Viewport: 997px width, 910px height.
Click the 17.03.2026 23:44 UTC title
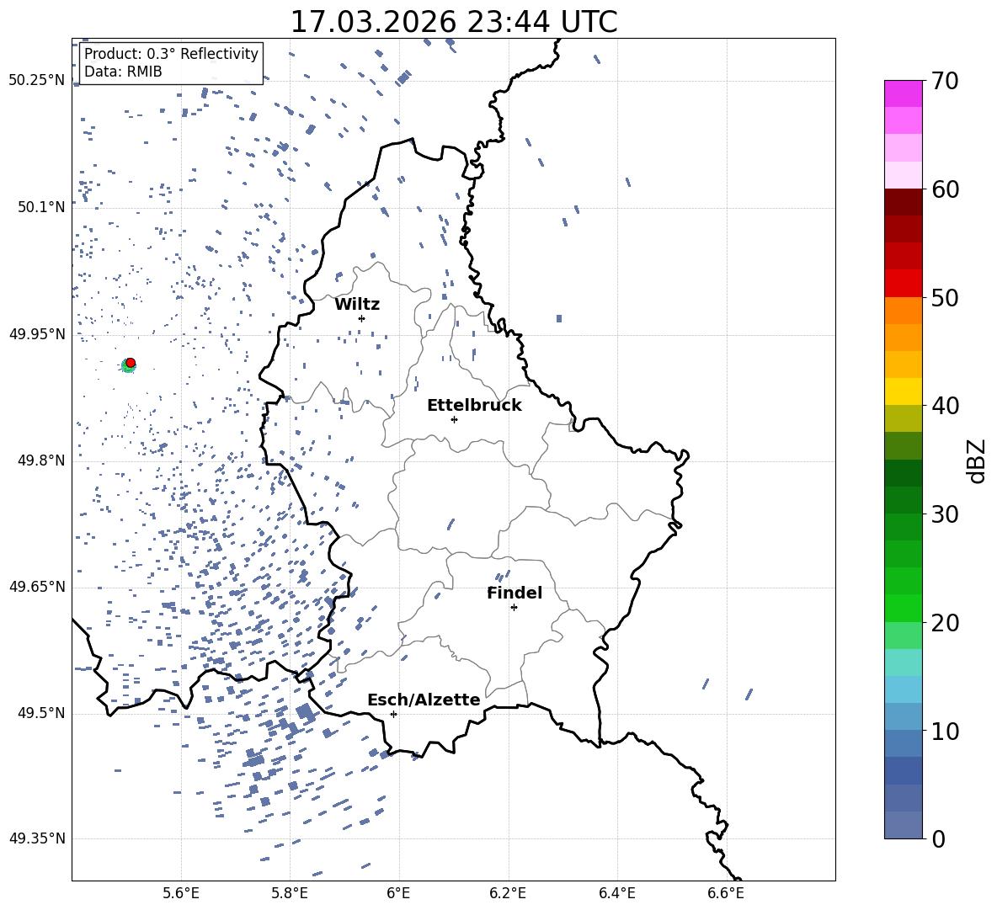454,22
